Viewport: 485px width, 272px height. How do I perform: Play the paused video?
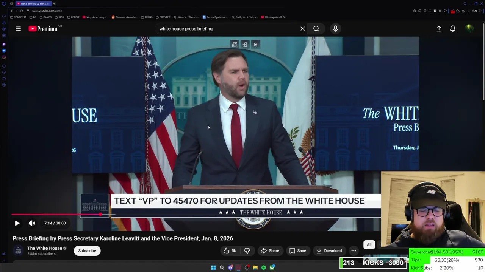tap(17, 223)
